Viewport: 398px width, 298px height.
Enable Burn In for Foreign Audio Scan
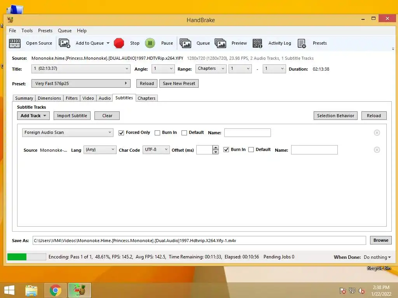tap(157, 133)
